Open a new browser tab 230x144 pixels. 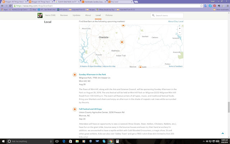click(136, 2)
